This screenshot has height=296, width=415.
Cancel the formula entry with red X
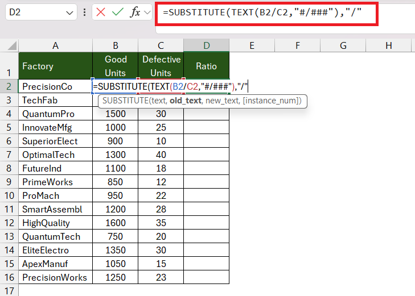point(101,12)
